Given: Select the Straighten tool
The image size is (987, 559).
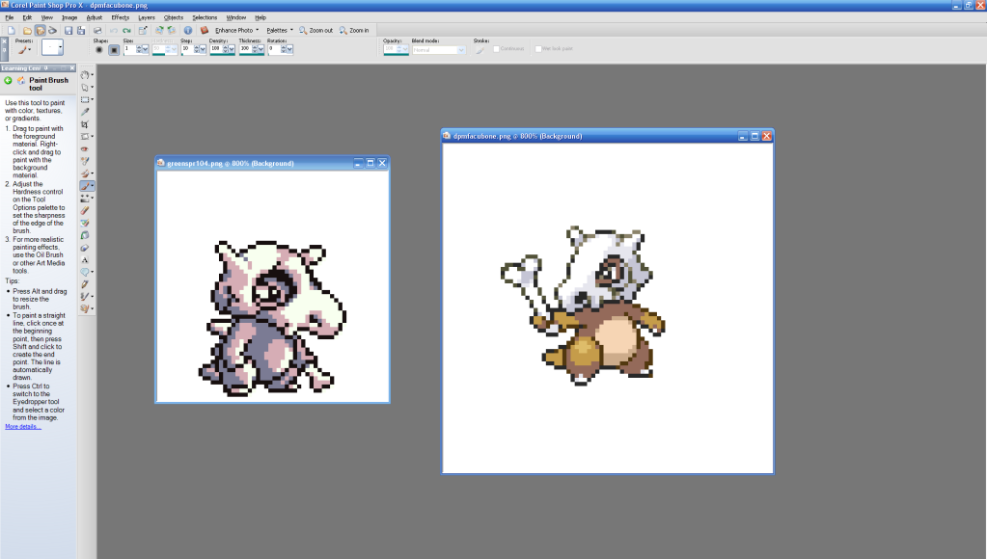Looking at the screenshot, I should pyautogui.click(x=85, y=137).
